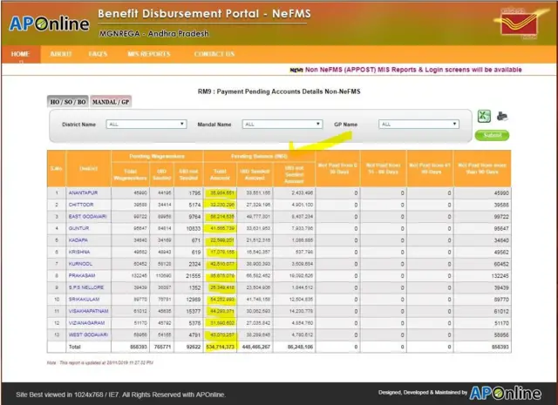
Task: Click the print report icon
Action: pos(502,118)
